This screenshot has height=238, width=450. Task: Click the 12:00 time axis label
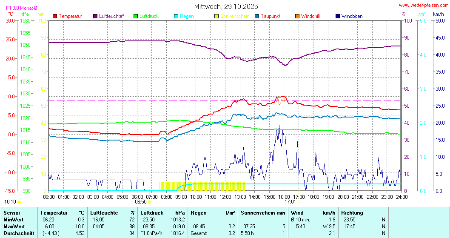click(225, 197)
